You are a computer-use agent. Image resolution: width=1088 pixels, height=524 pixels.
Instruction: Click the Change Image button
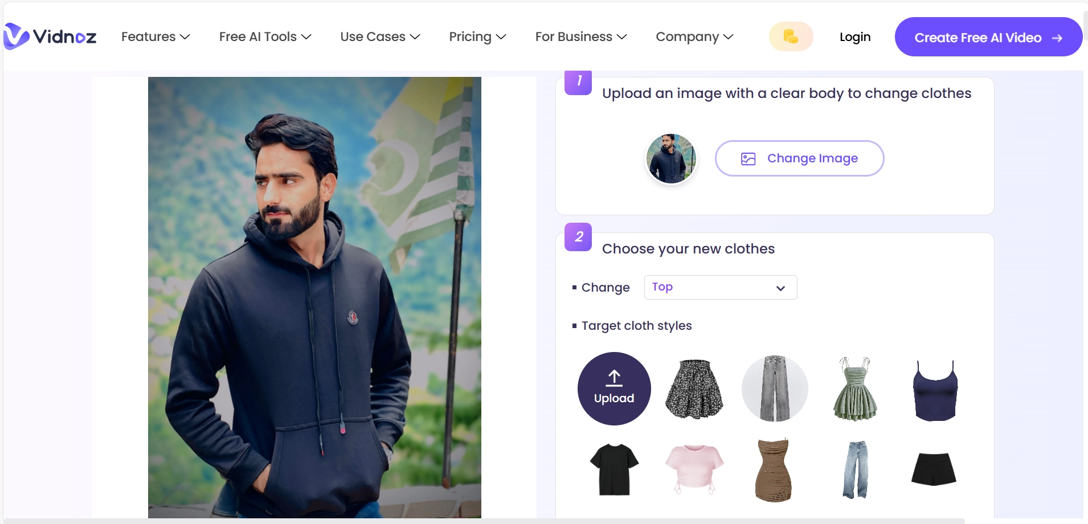tap(799, 158)
